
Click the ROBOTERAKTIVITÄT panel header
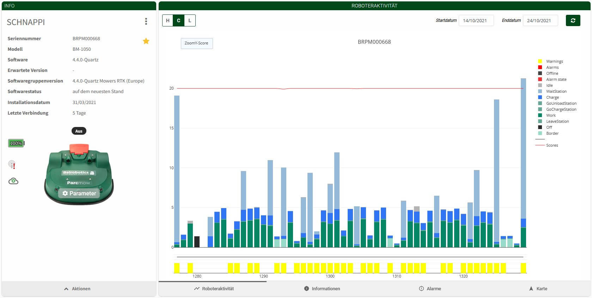[x=374, y=6]
